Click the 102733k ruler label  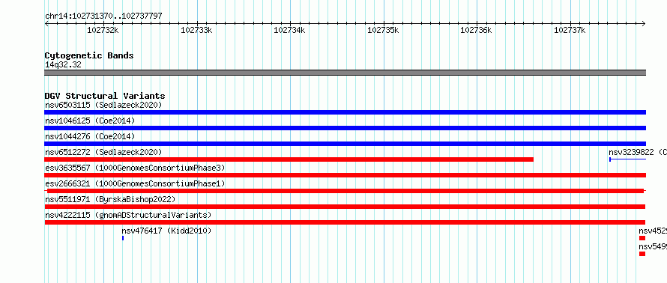point(196,30)
